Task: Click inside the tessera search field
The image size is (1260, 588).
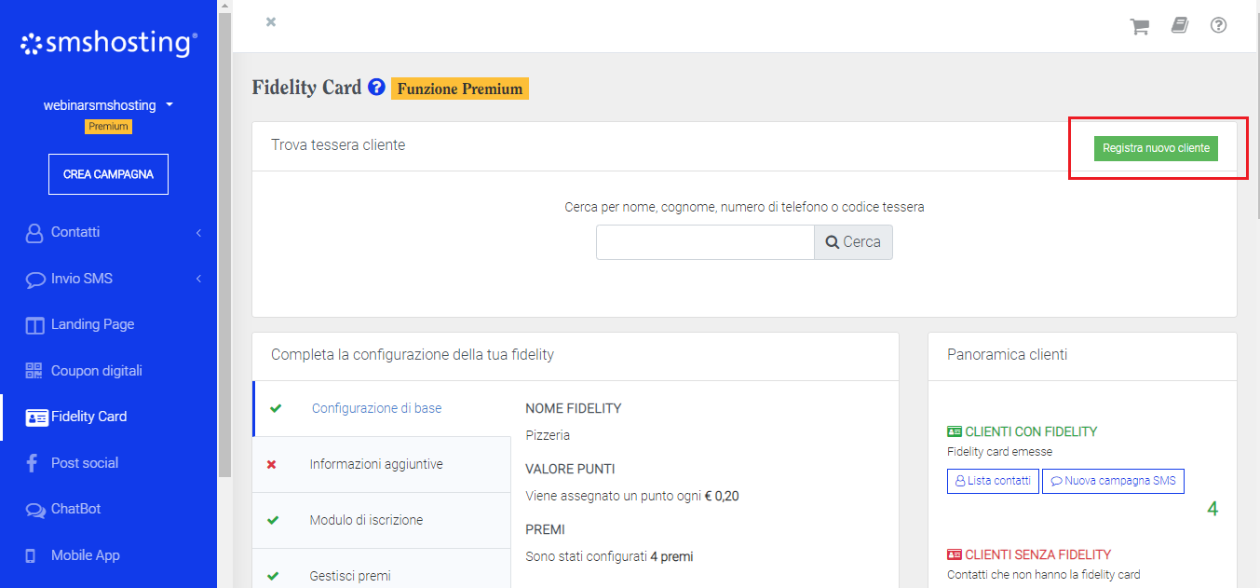Action: (704, 241)
